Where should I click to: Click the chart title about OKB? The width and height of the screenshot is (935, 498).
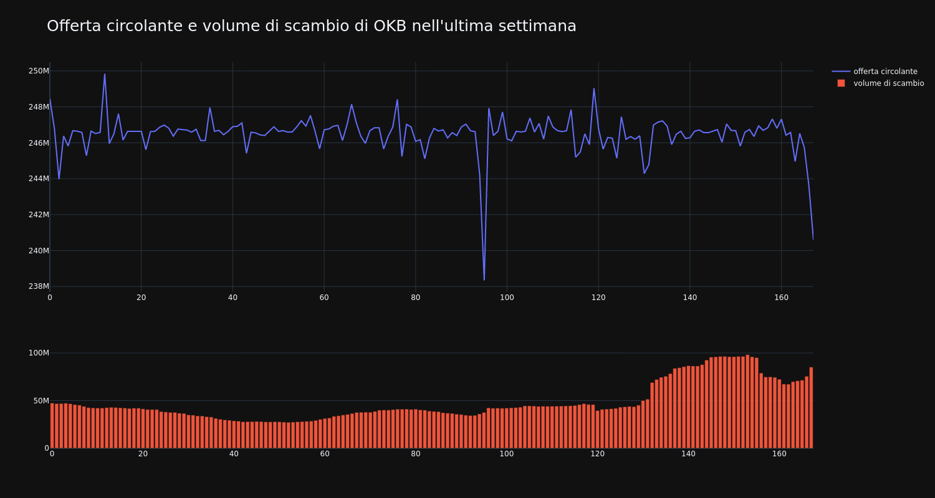[312, 26]
